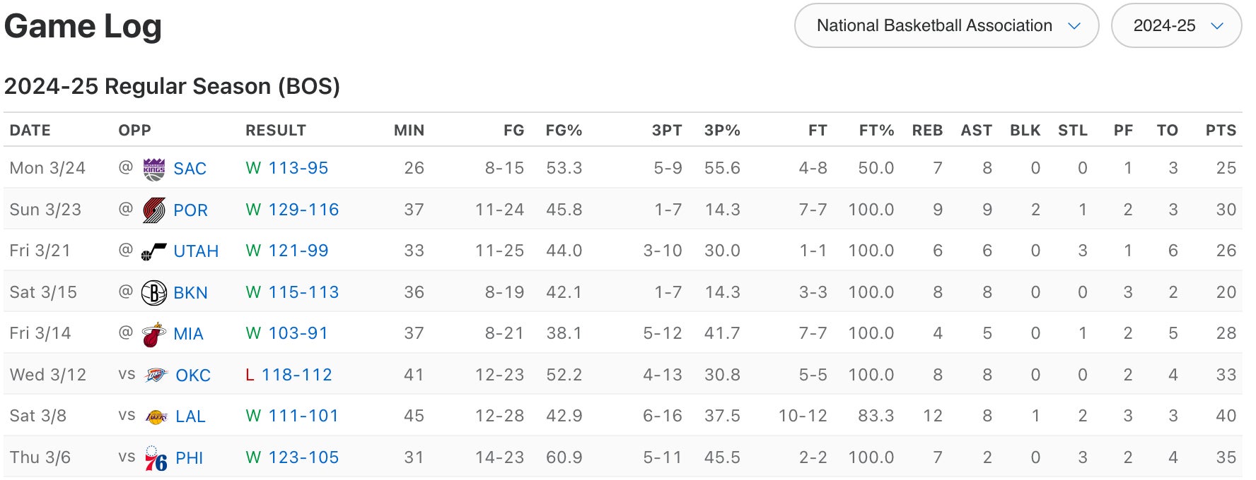Open the 2024-25 season dropdown

click(x=1176, y=26)
